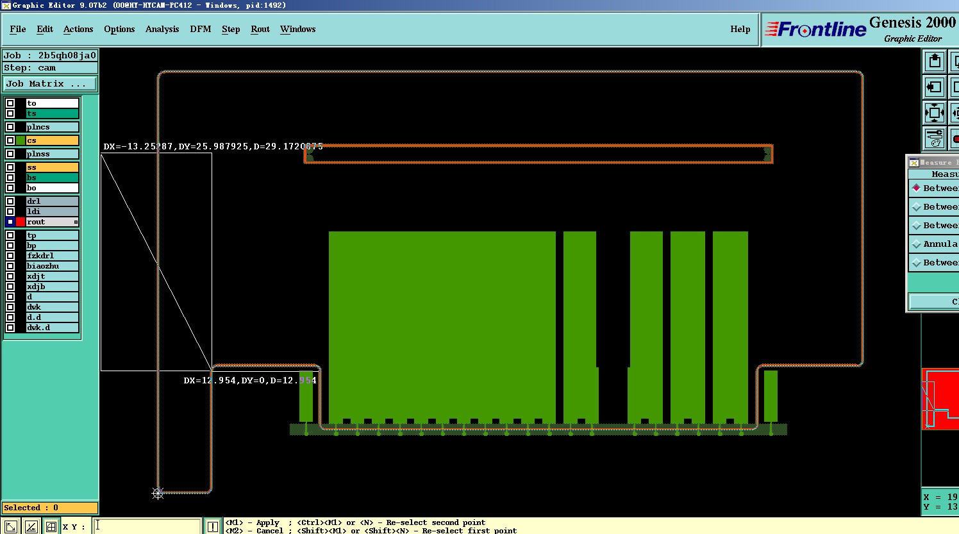Select the xdjt layer name
Viewport: 959px width, 534px height.
tap(53, 276)
